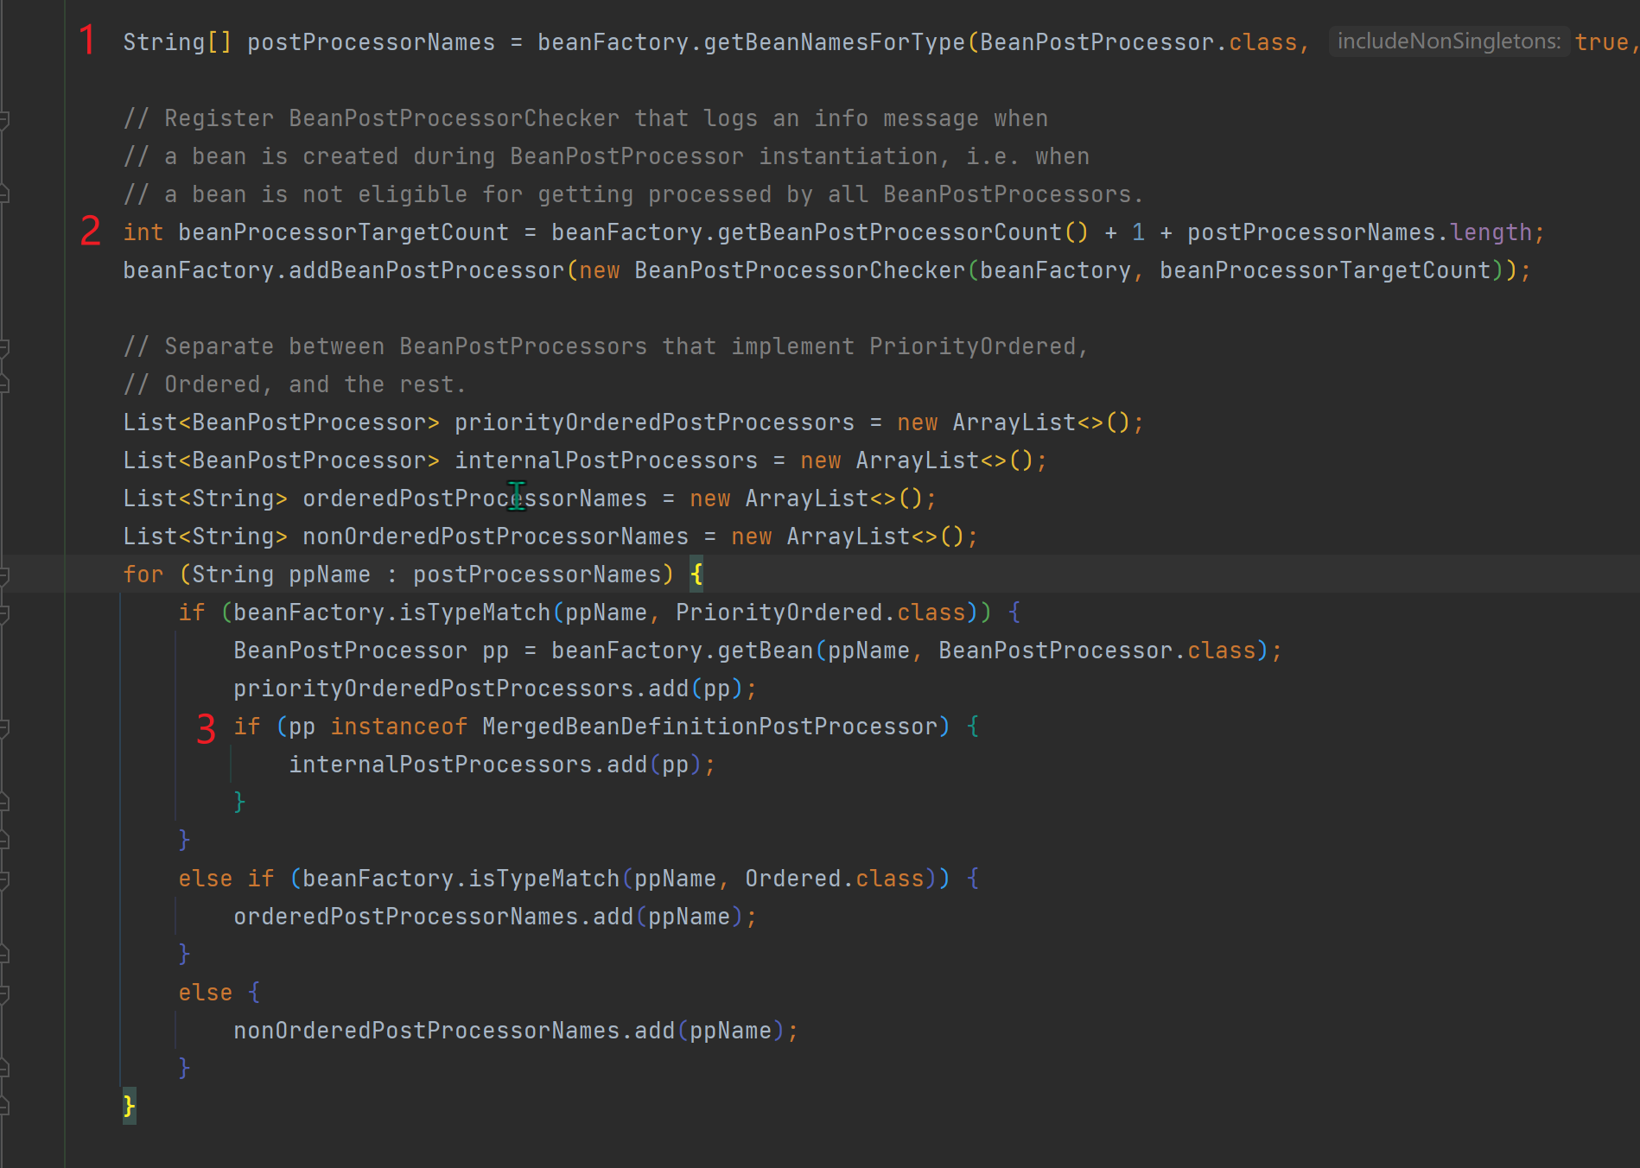Collapse the 'else if' Ordered.class block fold marker
This screenshot has height=1168, width=1640.
pos(4,879)
